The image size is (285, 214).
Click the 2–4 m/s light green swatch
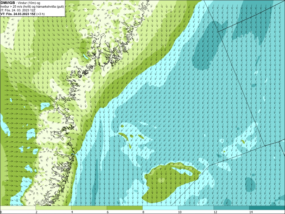[x=54, y=208]
